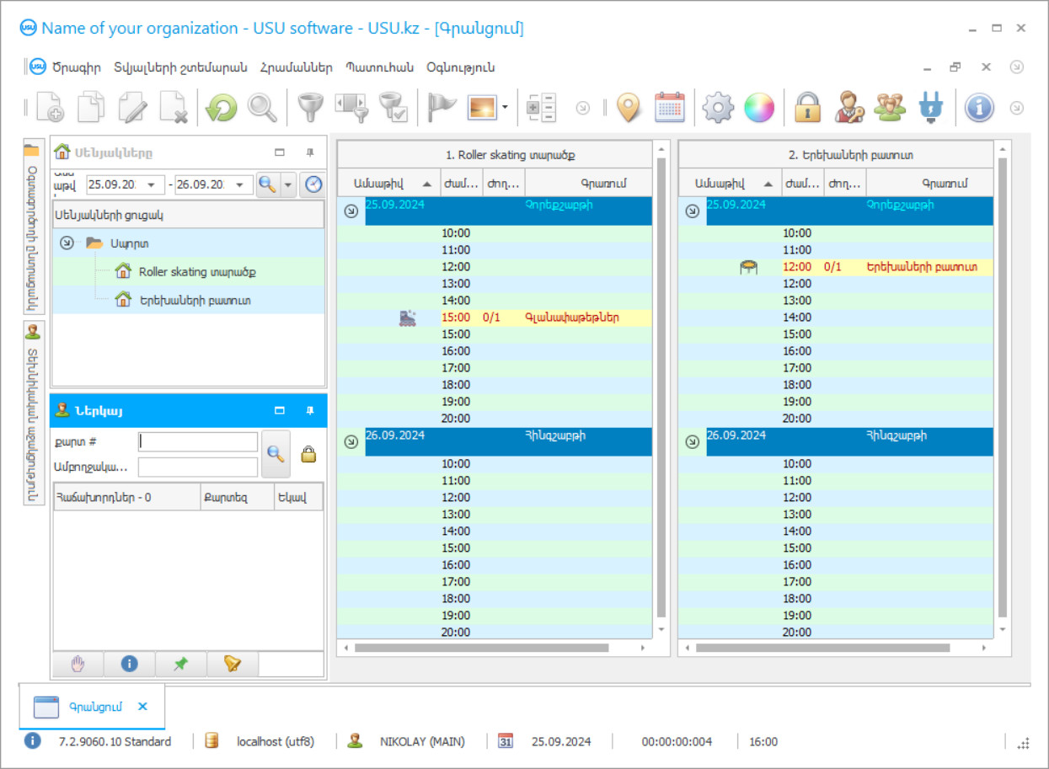This screenshot has width=1049, height=769.
Task: Focus the Քարտ # input field
Action: coord(198,441)
